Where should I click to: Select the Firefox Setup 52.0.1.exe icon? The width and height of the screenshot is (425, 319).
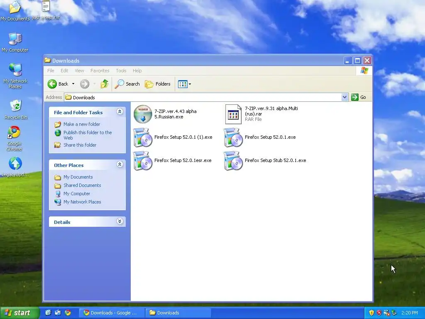coord(233,137)
